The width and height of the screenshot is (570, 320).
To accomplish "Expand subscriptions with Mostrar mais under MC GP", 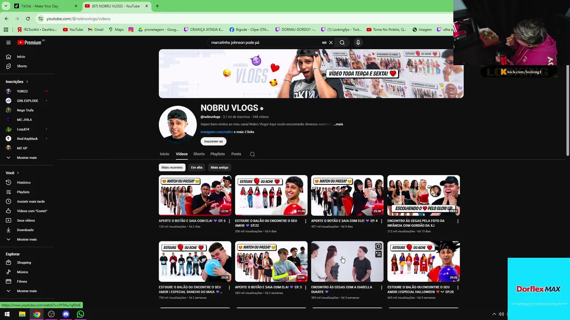I will (x=27, y=158).
